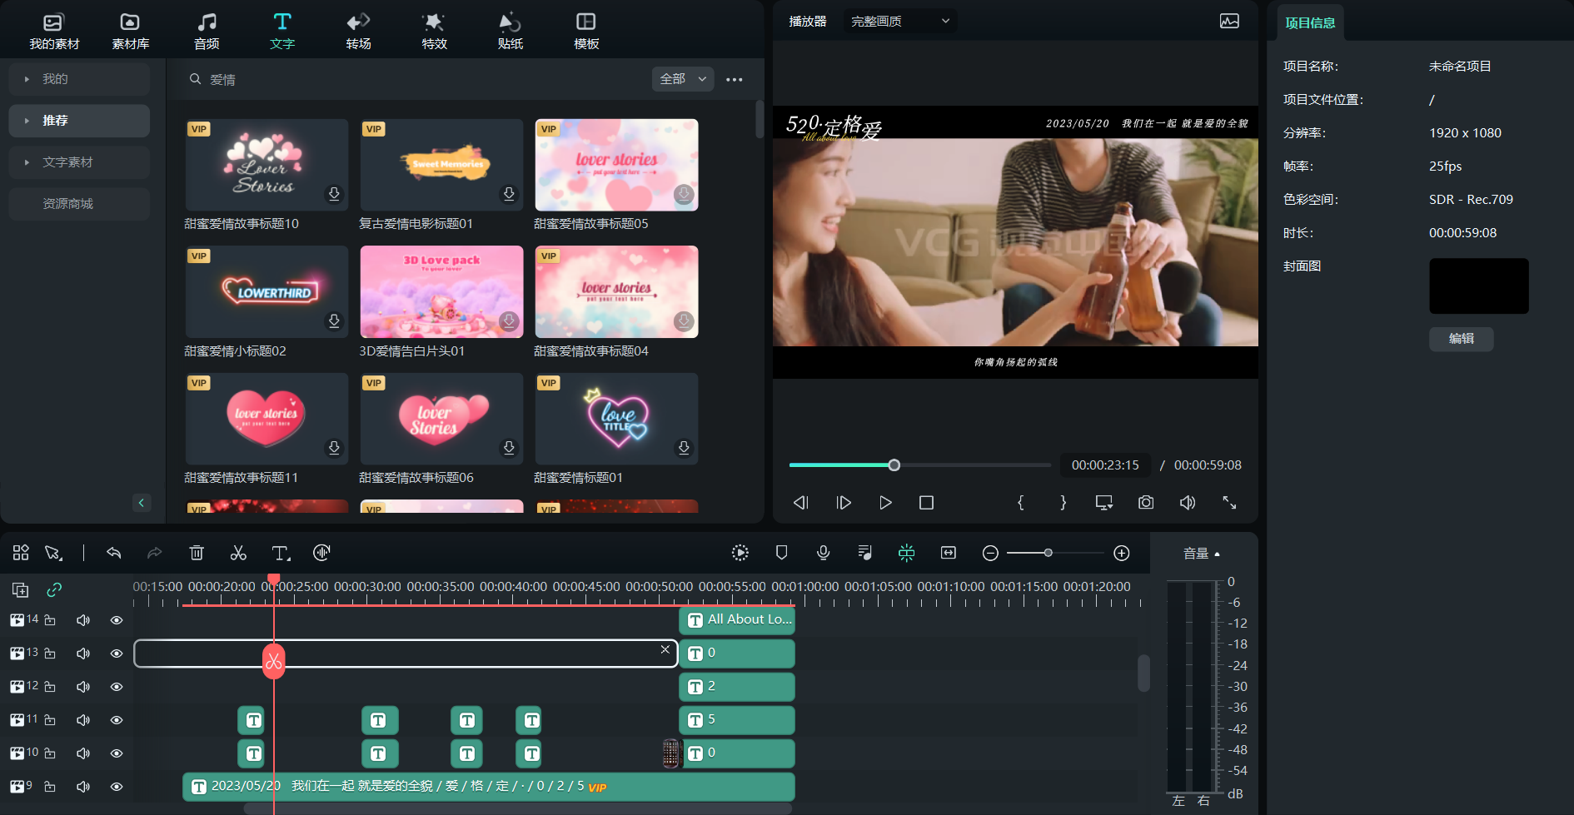Screen dimensions: 1574x815
Task: Open the 特效 tab
Action: pyautogui.click(x=434, y=32)
